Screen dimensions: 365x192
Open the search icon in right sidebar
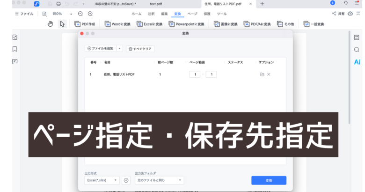click(x=357, y=50)
